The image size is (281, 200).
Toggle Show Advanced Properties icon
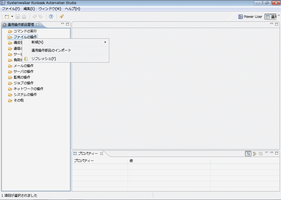[254, 154]
